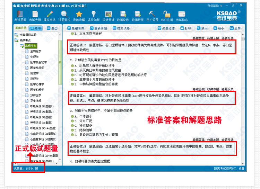Collapse the top-level 高频考点 folder
Image resolution: width=260 pixels, height=189 pixels.
pyautogui.click(x=16, y=40)
